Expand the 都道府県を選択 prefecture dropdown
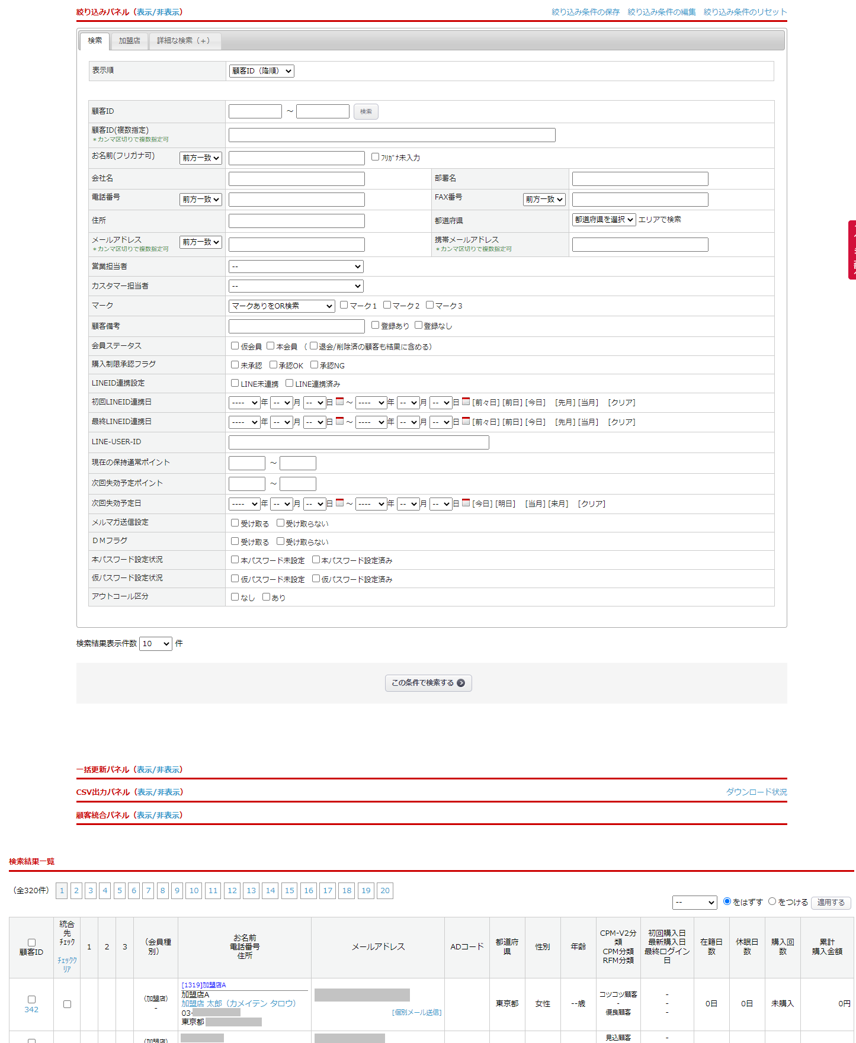This screenshot has height=1043, width=856. tap(604, 220)
